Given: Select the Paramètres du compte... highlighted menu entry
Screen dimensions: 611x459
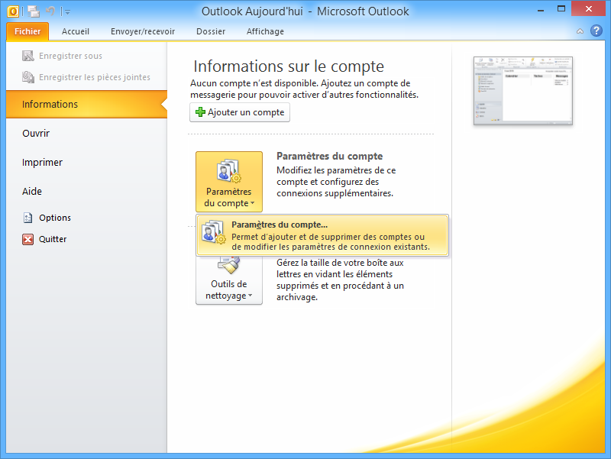Looking at the screenshot, I should pyautogui.click(x=321, y=235).
